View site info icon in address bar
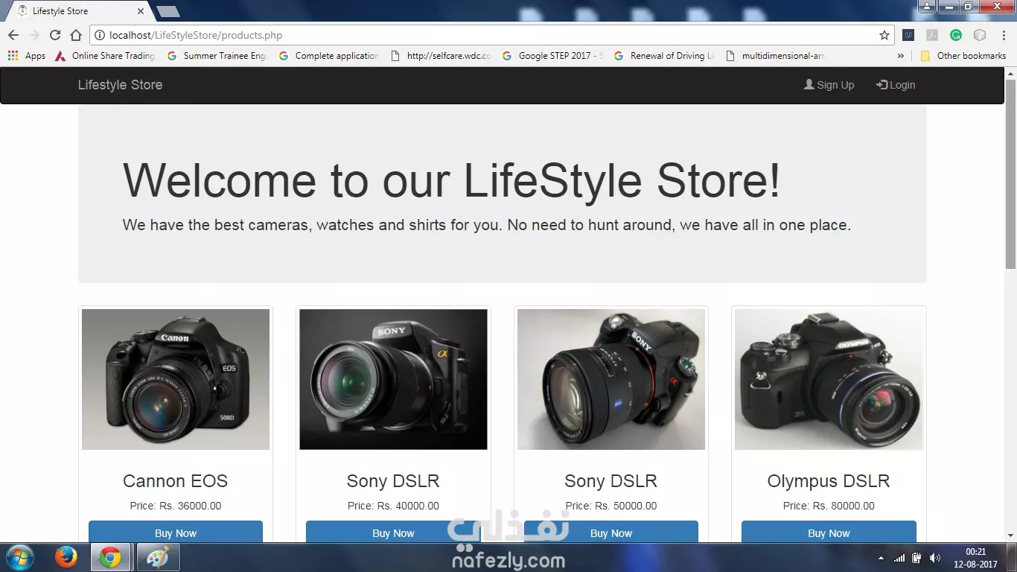Screen dimensions: 1017x572 coord(100,35)
